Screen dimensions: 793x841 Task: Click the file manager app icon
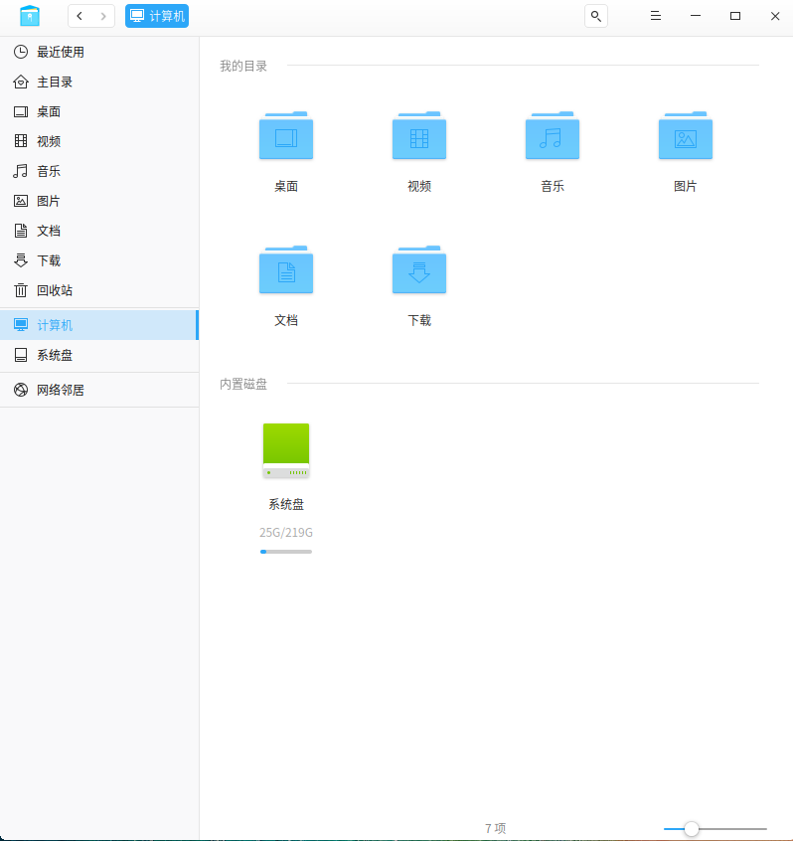pos(30,16)
